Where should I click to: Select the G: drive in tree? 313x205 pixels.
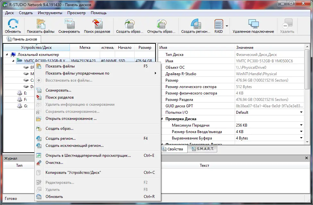26,106
